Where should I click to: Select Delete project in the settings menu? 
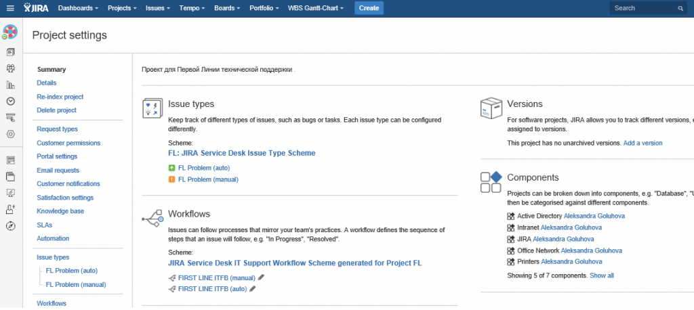tap(57, 110)
